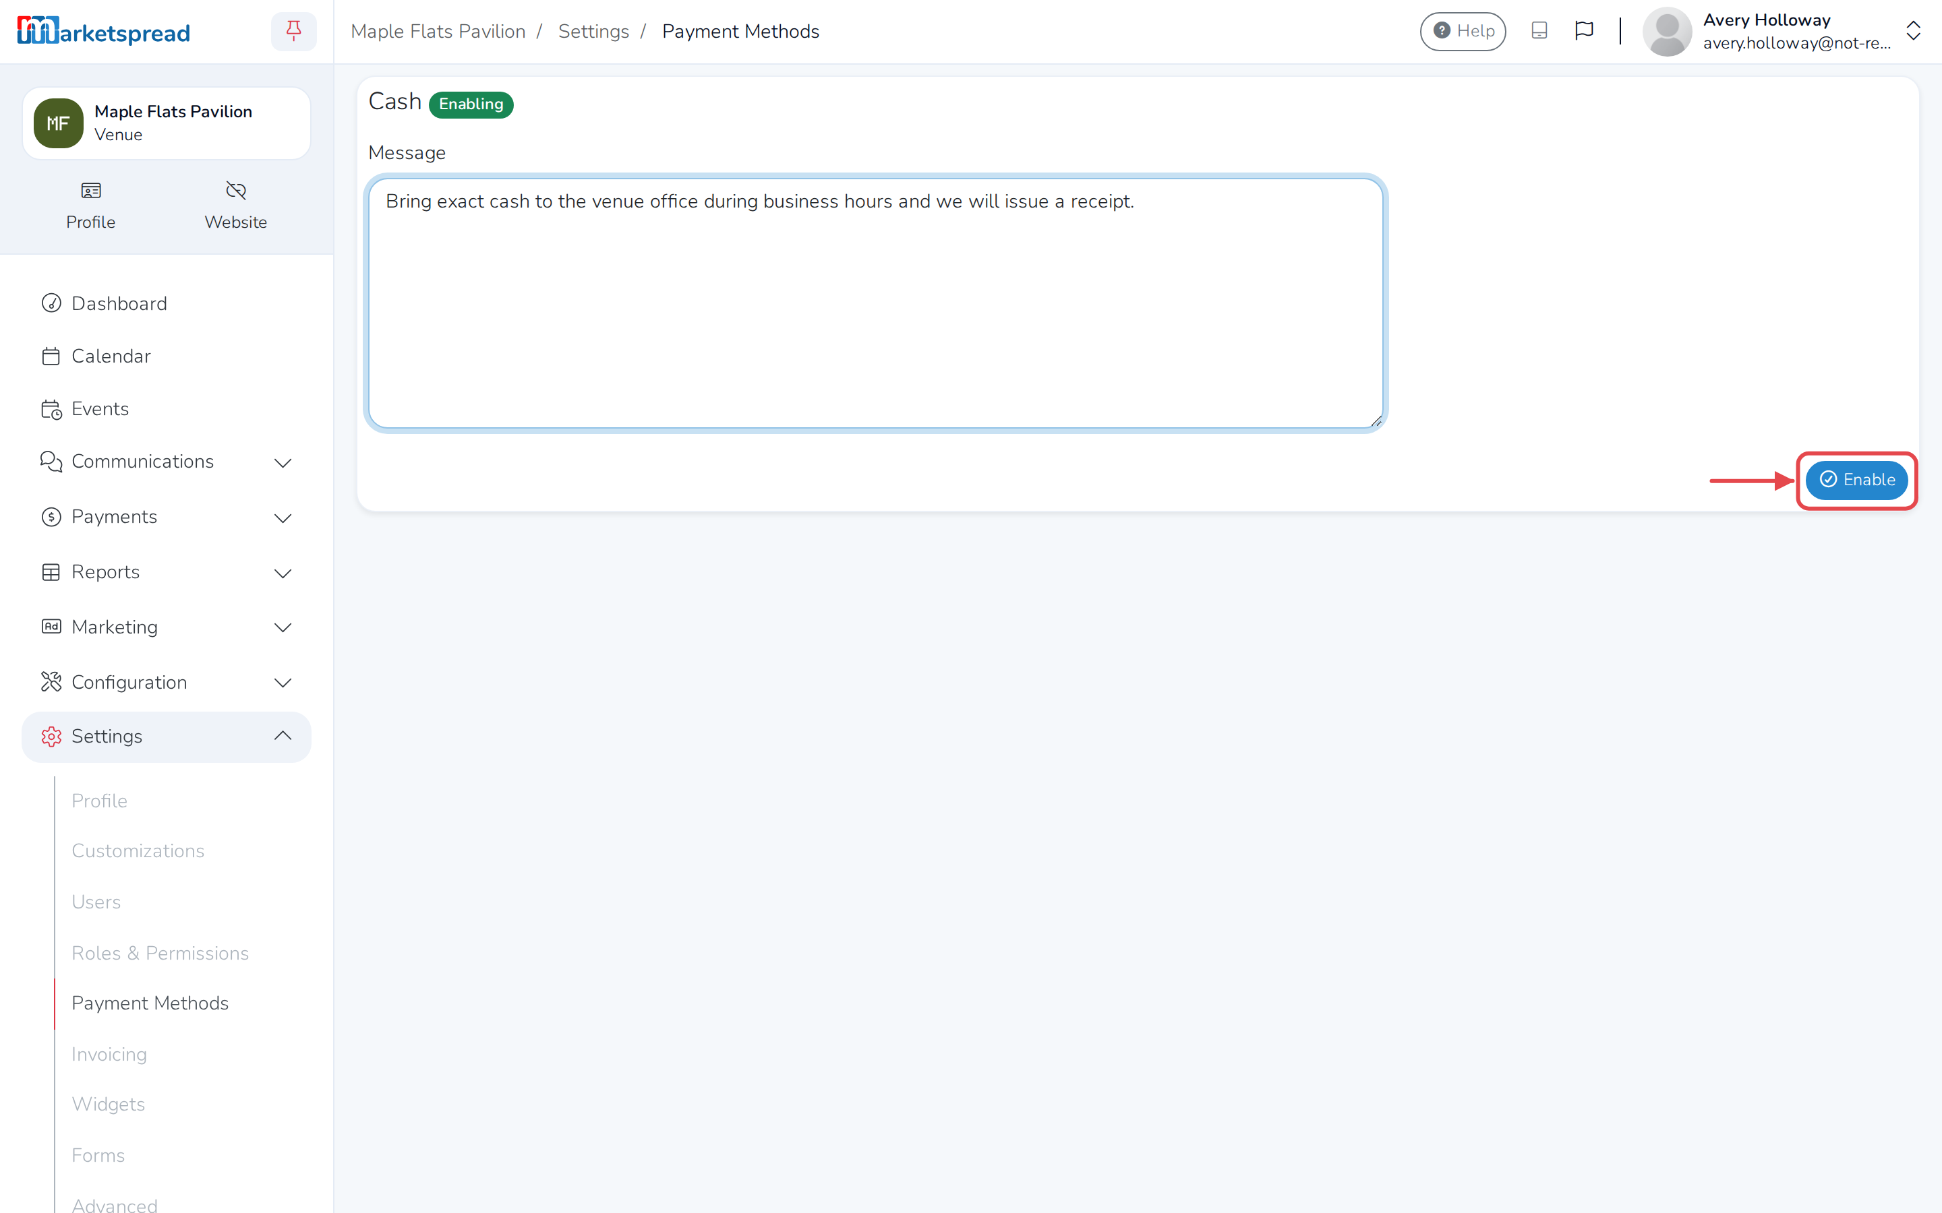Open Users under Settings
Image resolution: width=1942 pixels, height=1213 pixels.
[x=96, y=902]
